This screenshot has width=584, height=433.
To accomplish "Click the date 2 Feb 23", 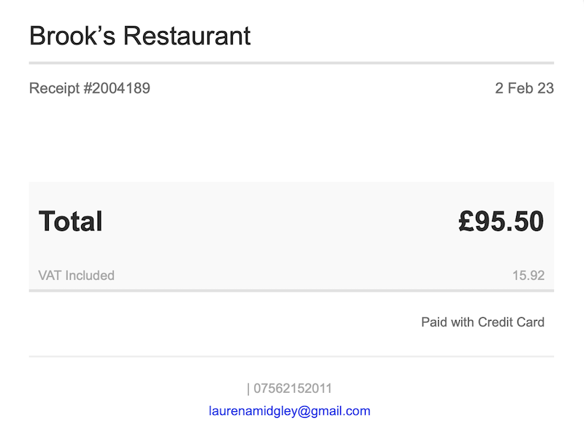I will click(x=524, y=89).
